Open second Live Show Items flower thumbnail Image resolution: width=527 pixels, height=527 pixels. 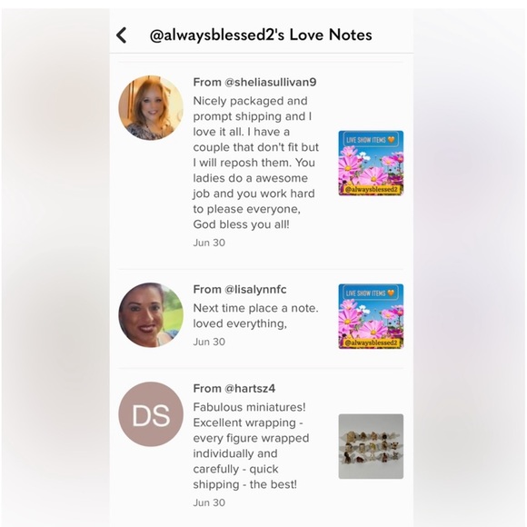371,316
